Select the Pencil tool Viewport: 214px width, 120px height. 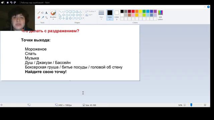39,13
